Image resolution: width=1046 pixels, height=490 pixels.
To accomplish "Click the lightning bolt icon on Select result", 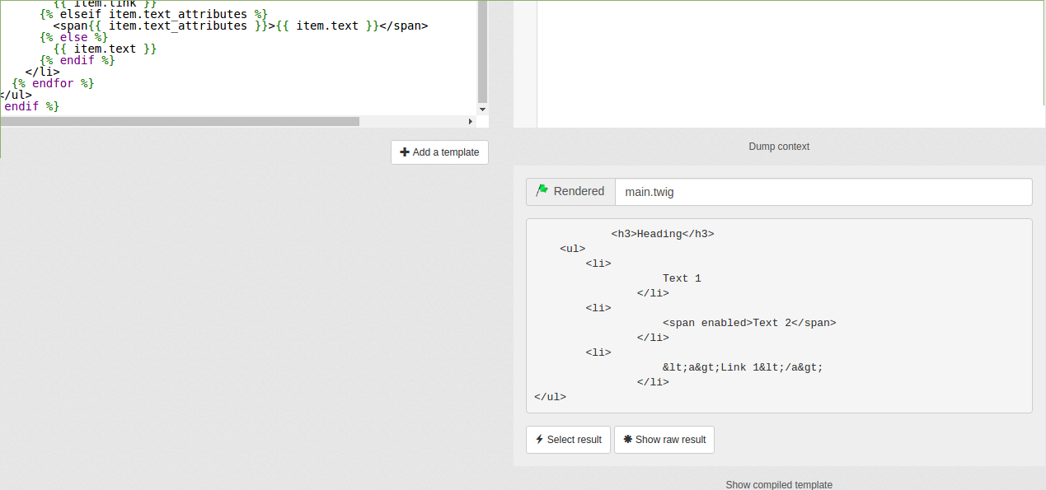I will (539, 439).
